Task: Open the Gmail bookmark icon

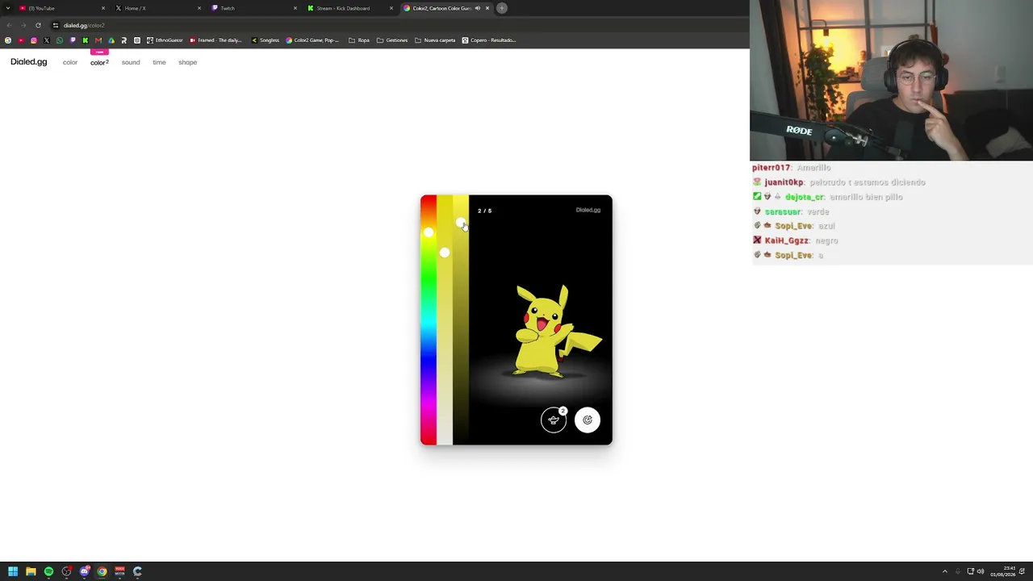Action: [98, 40]
